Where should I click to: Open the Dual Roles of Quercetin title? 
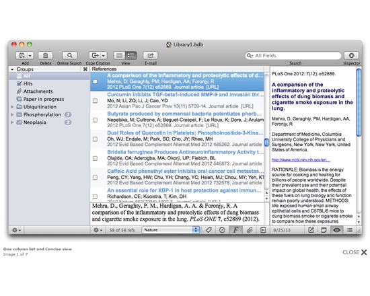185,133
